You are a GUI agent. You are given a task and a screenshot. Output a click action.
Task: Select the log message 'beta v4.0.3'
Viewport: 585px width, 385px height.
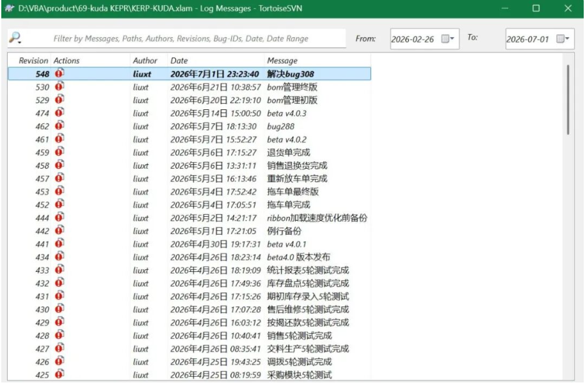(x=287, y=113)
